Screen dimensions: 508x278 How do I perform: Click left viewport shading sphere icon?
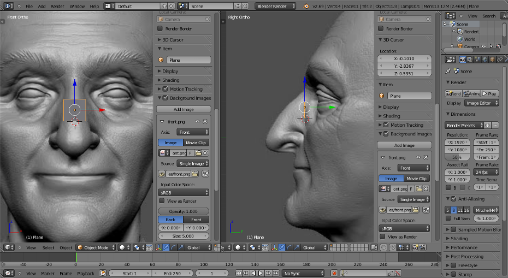tap(123, 247)
